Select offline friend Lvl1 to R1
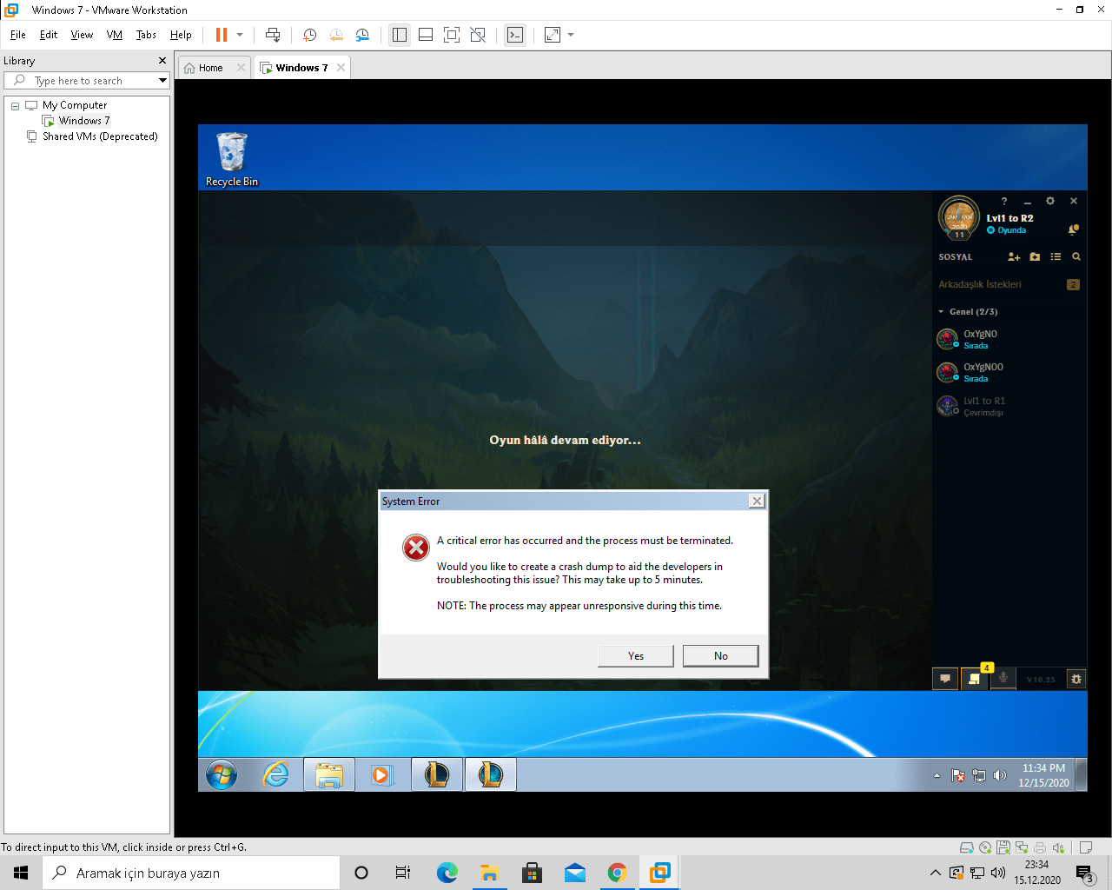The image size is (1112, 890). (1009, 406)
